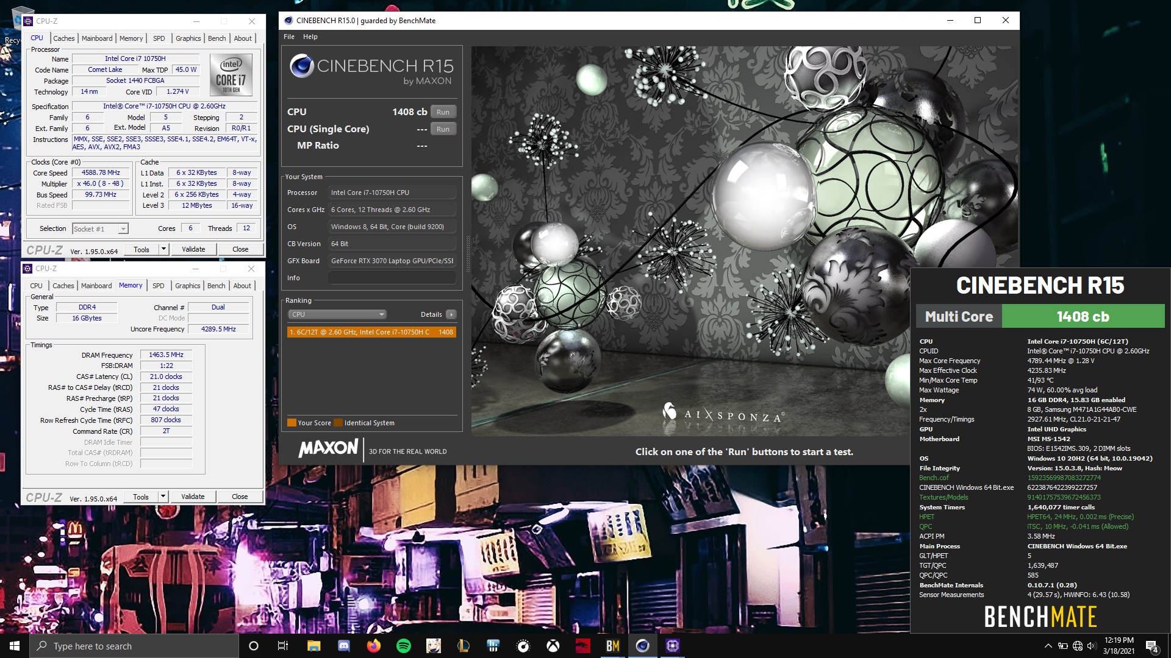Select ranking entry Intel Core i7-10750H 1408

371,332
